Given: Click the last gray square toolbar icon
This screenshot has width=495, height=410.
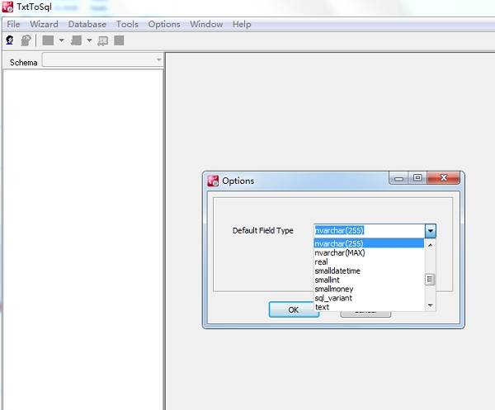Looking at the screenshot, I should [119, 40].
